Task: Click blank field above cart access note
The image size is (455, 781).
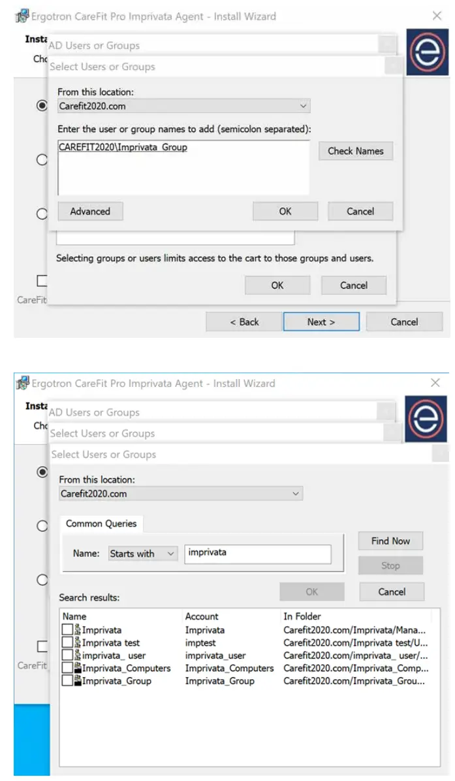Action: coord(175,238)
